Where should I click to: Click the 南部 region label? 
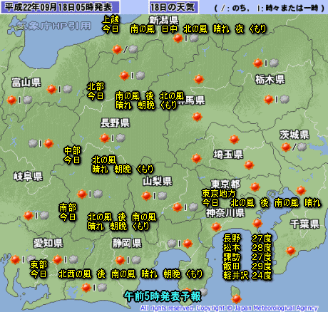pos(68,207)
